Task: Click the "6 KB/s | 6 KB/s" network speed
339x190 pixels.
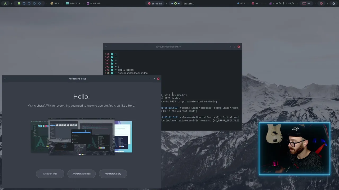Action: (x=283, y=3)
